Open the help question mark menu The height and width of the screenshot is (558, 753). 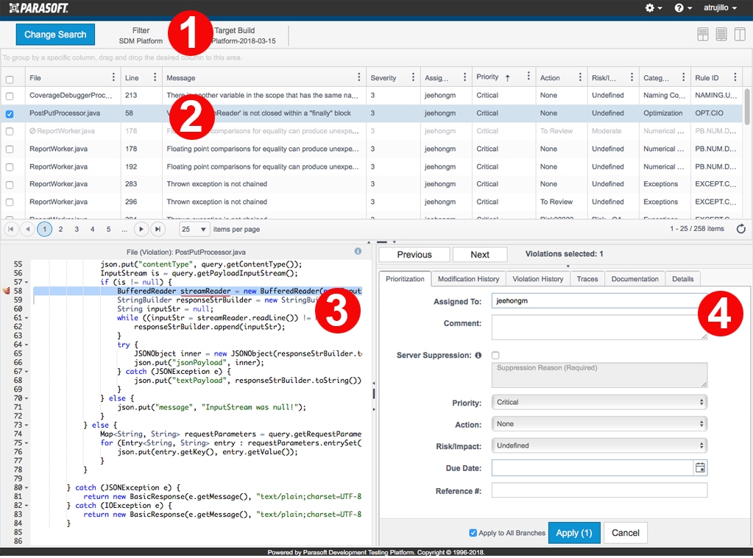point(683,7)
